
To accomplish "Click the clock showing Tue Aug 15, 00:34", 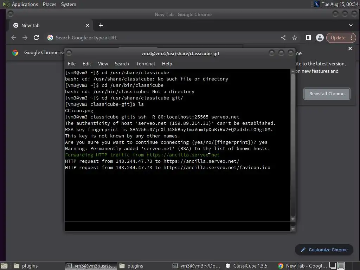I will 340,4.
